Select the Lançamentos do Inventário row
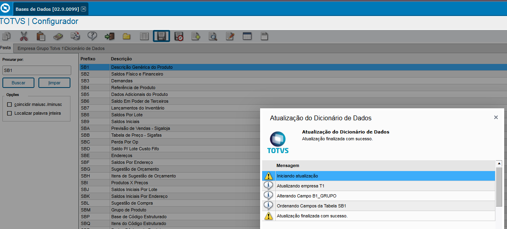 click(170, 108)
